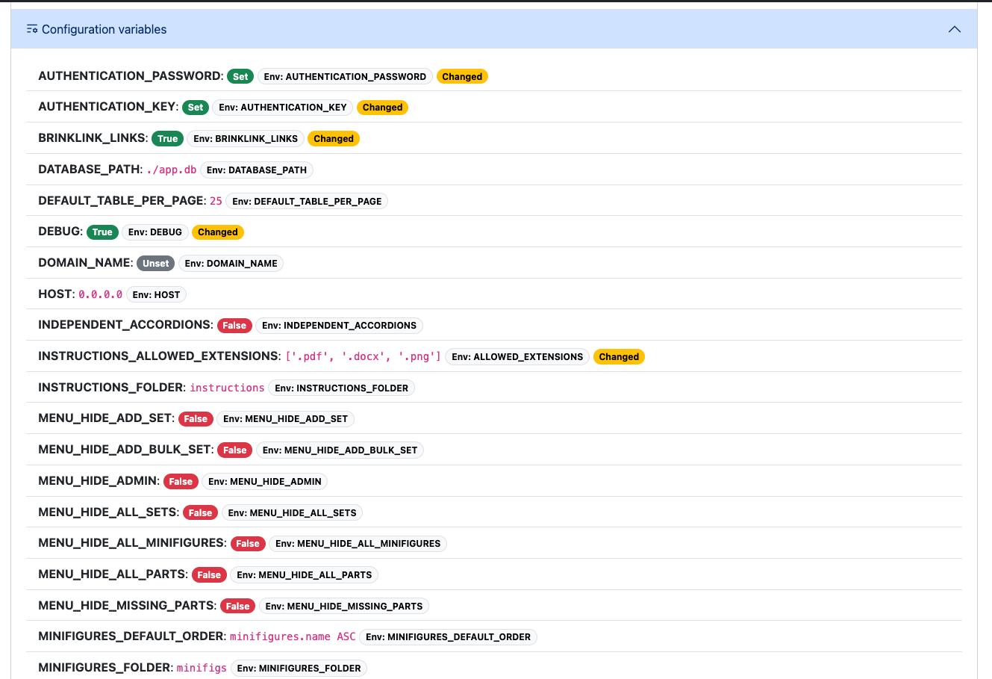Image resolution: width=992 pixels, height=679 pixels.
Task: Click the Env: DATABASE_PATH badge
Action: coord(257,170)
